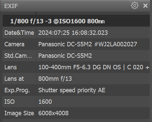Select the Std.Cam Panasonic DC-S5M2 value
The height and width of the screenshot is (122, 152).
pyautogui.click(x=65, y=56)
